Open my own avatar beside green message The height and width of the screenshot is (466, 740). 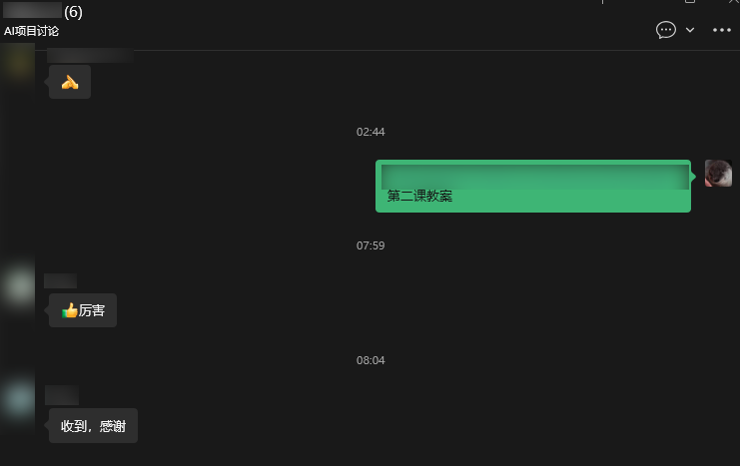(718, 173)
